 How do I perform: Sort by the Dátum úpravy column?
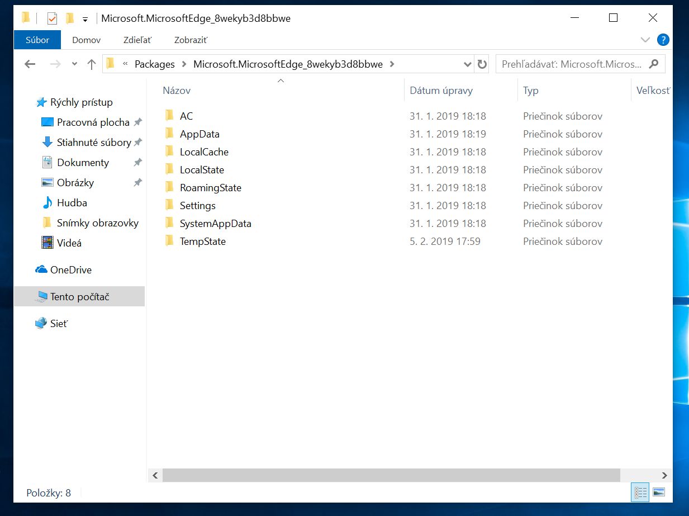pyautogui.click(x=441, y=91)
